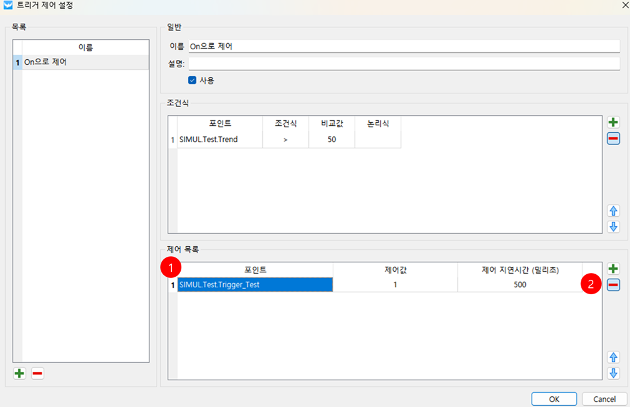630x407 pixels.
Task: Click the 설명 description field
Action: click(403, 64)
